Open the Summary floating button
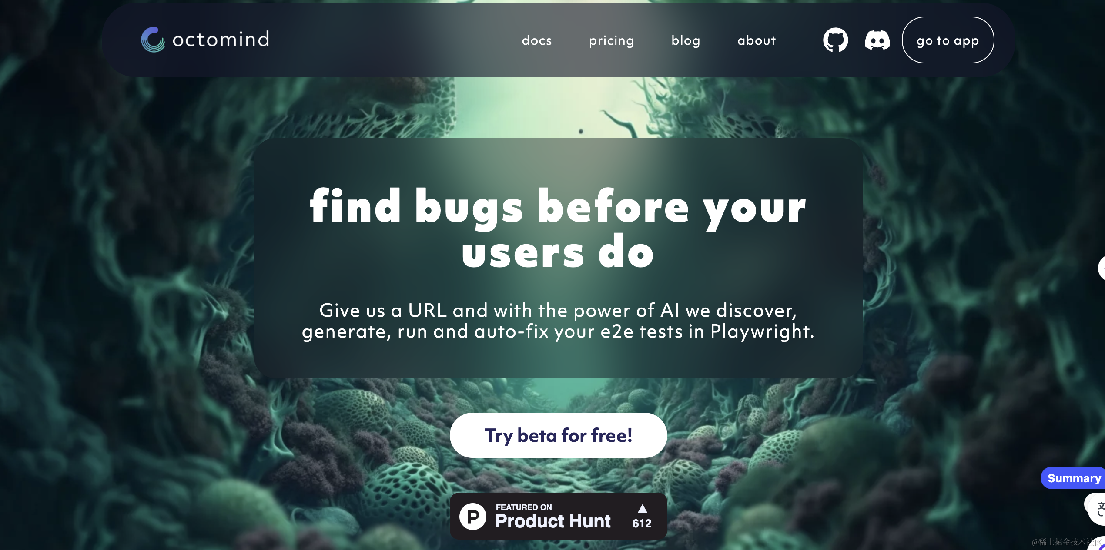1105x550 pixels. pyautogui.click(x=1073, y=478)
